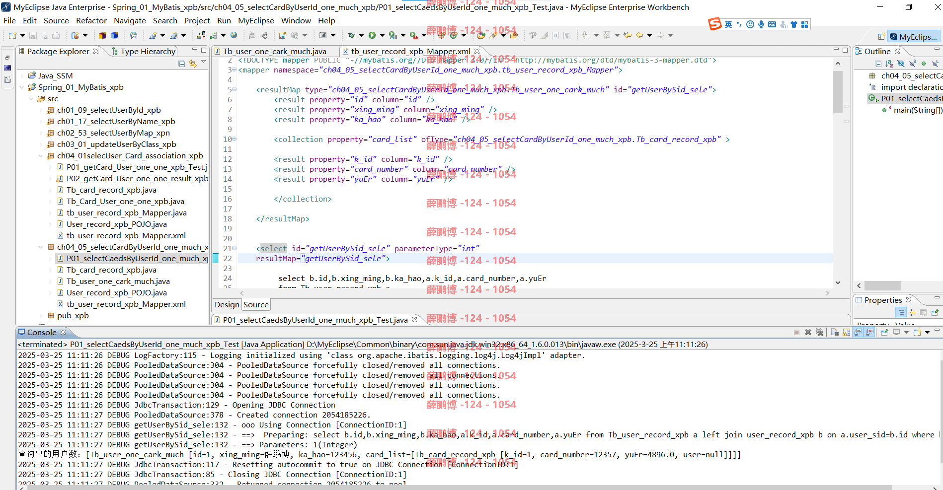Image resolution: width=943 pixels, height=490 pixels.
Task: Collapse ch04_01selecUser_Card_association_xpb package
Action: (x=41, y=156)
